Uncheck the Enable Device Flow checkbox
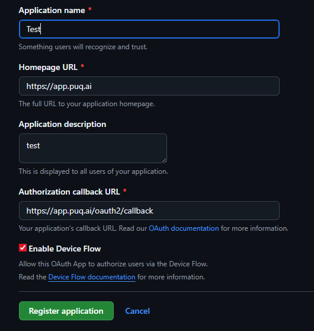 [x=23, y=248]
